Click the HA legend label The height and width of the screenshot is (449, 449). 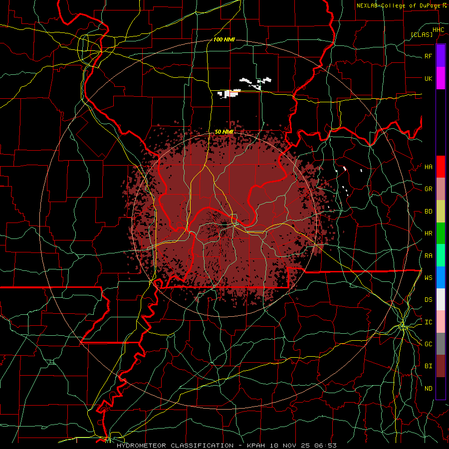coord(429,167)
